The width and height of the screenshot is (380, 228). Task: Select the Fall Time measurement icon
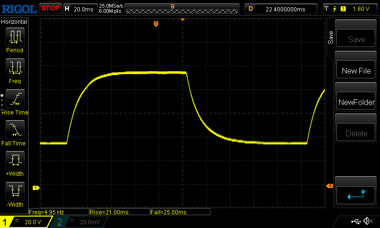click(14, 130)
